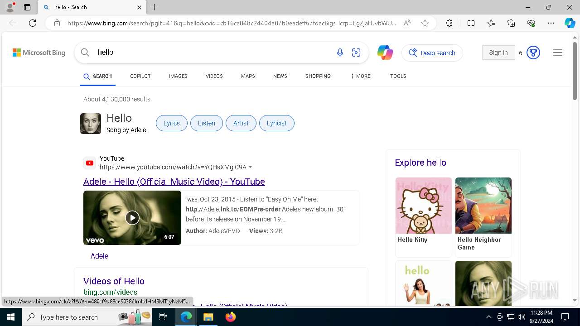Close the hello - Search tab
The image size is (580, 326).
click(139, 7)
